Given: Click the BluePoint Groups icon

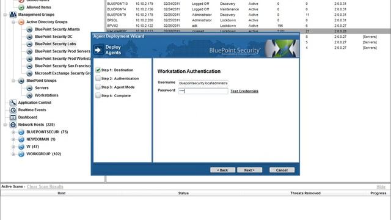Looking at the screenshot, I should point(21,81).
